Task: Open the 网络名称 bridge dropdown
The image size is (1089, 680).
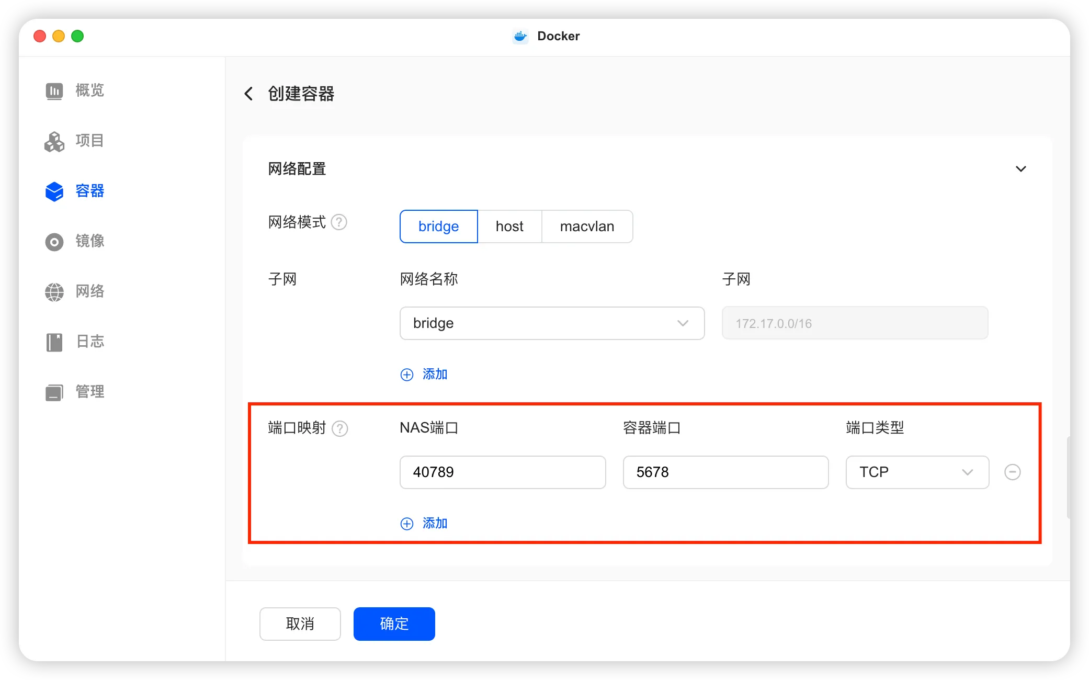Action: pyautogui.click(x=552, y=323)
